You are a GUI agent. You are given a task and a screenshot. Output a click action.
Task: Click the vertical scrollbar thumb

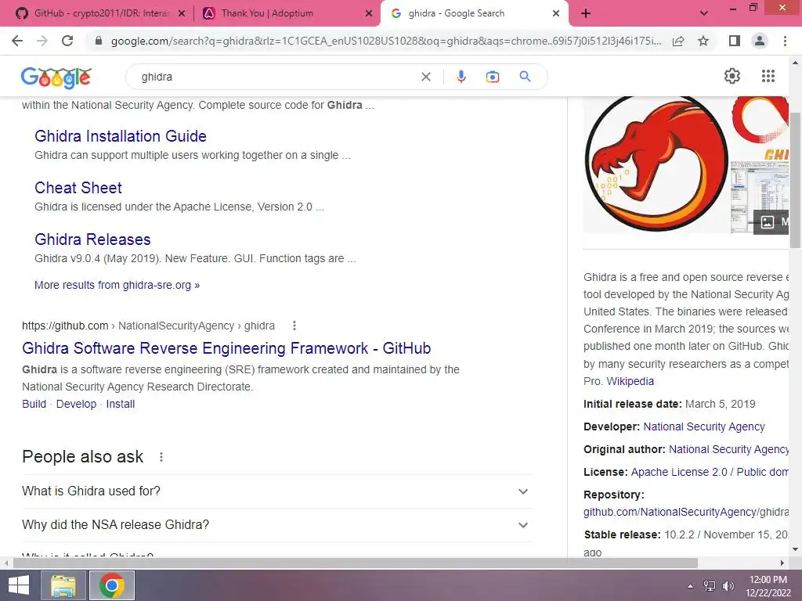click(795, 180)
